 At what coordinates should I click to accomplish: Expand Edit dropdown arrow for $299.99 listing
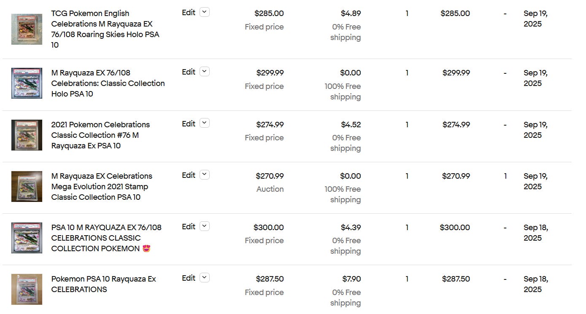click(x=205, y=72)
